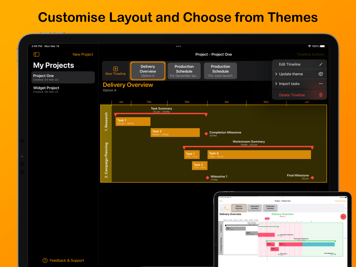Tap the red round ellipsis button
356x267 pixels.
[343, 217]
